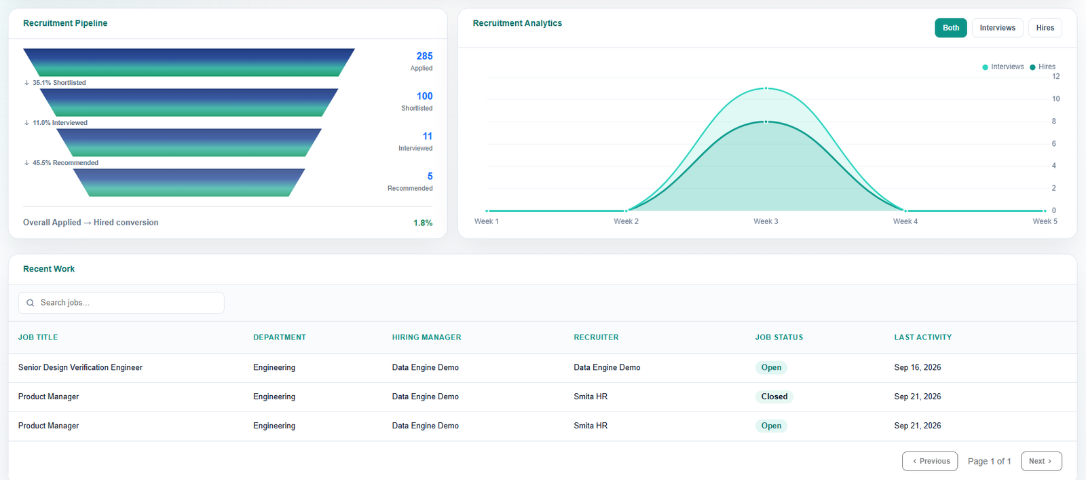
Task: Click the Week 2 axis label
Action: [x=626, y=221]
